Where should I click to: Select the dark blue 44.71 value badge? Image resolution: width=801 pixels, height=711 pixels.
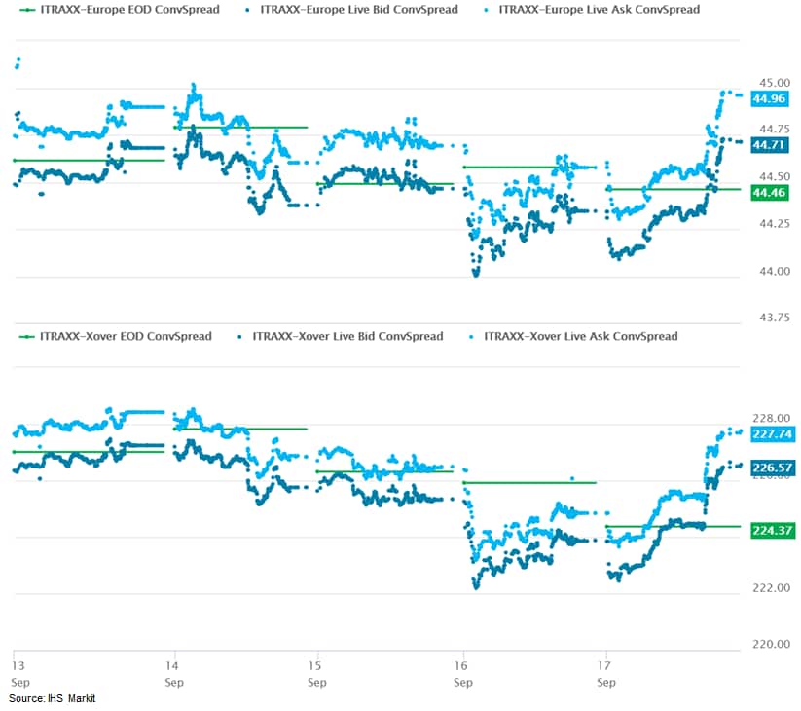click(770, 145)
